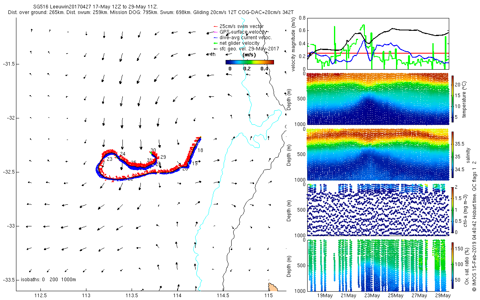Click the '4h' label beside the legend
Image resolution: width=480 pixels, height=300 pixels.
pos(213,54)
